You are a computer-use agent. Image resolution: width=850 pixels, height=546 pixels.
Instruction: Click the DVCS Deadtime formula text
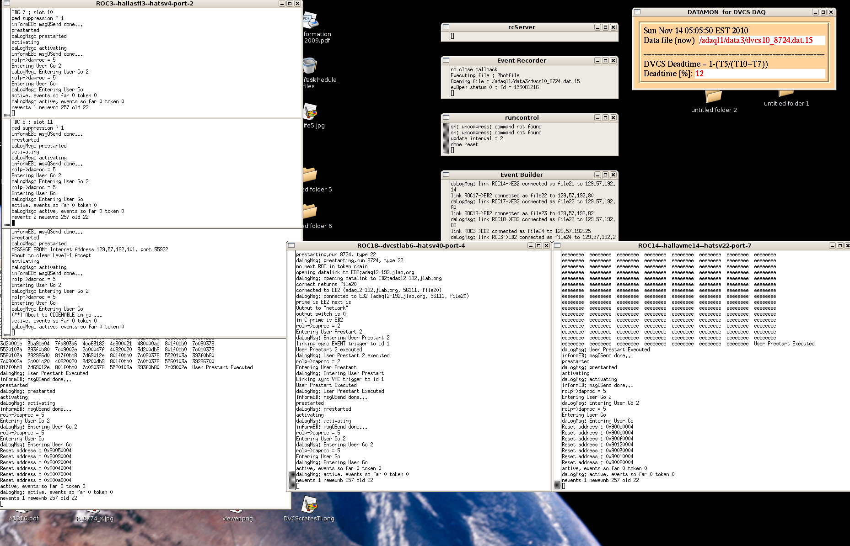[x=705, y=64]
